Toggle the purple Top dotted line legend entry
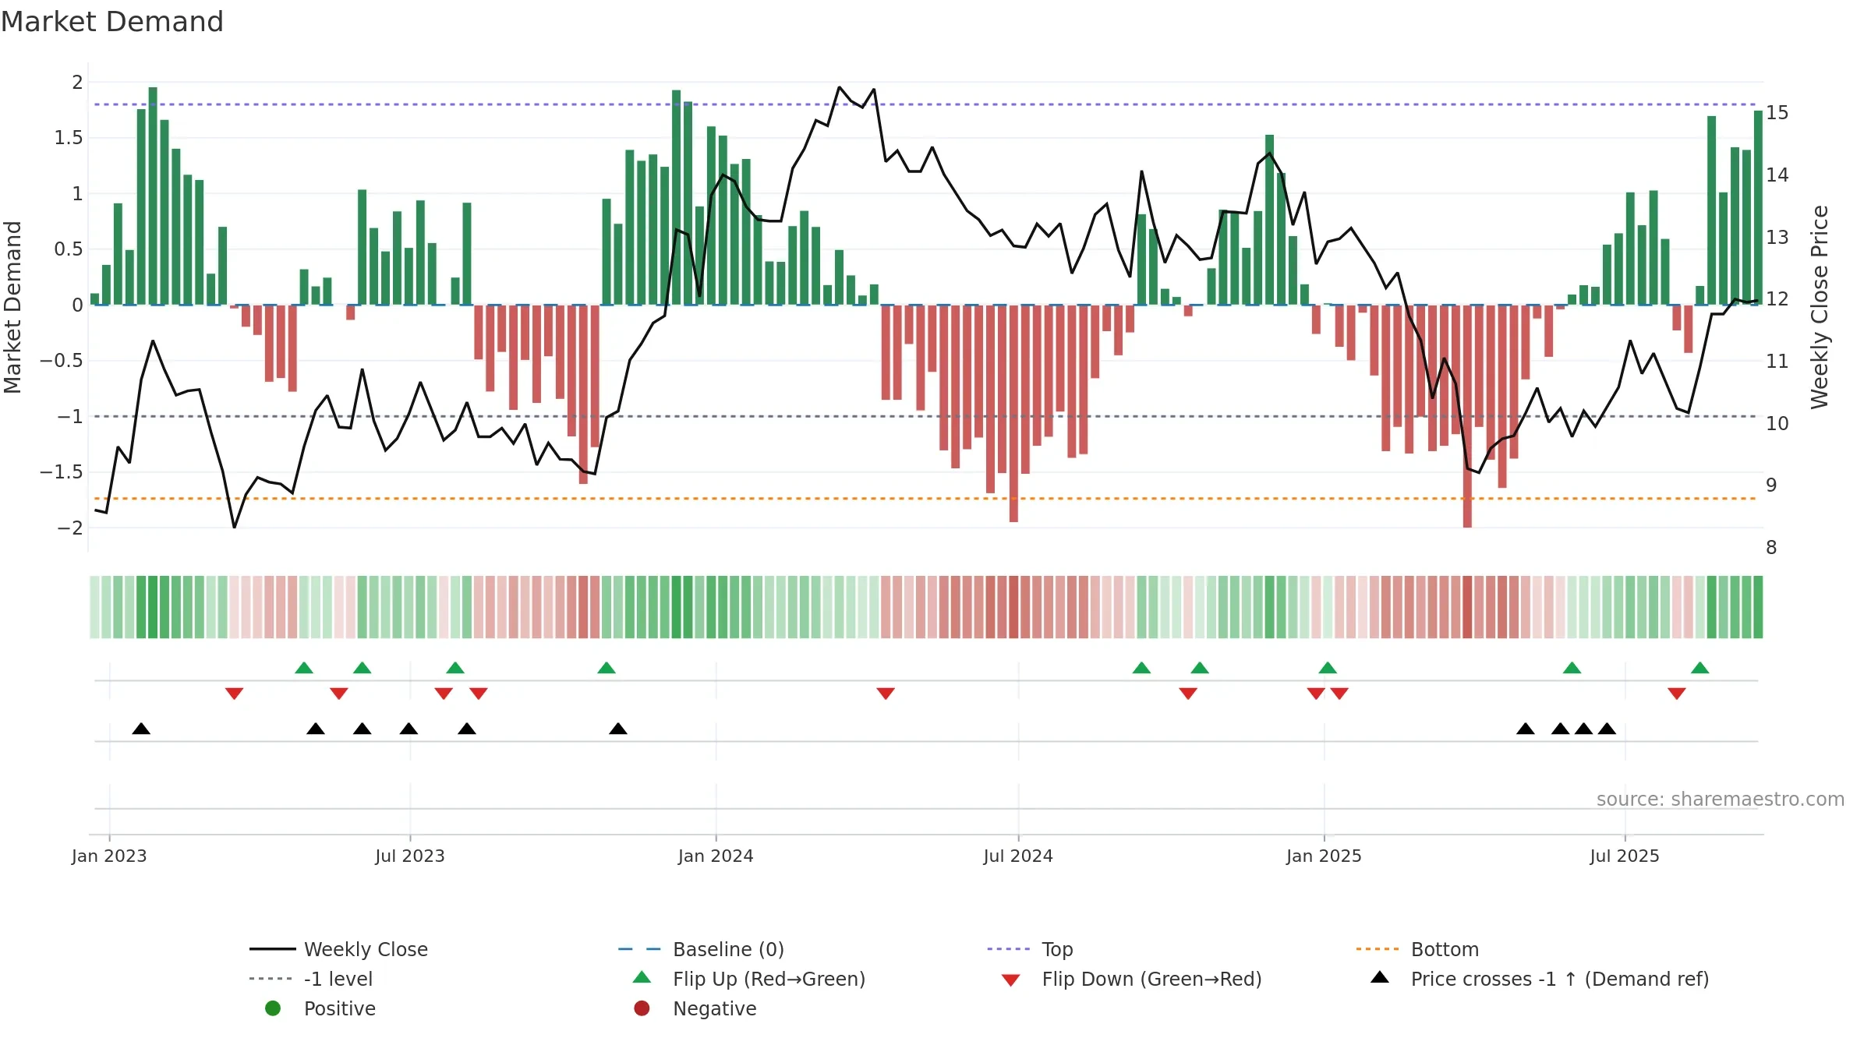Screen dimensions: 1871x1052 coord(1030,949)
